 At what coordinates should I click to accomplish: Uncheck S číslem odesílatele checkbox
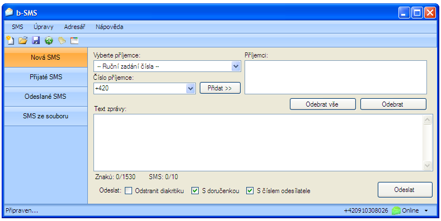click(x=250, y=191)
